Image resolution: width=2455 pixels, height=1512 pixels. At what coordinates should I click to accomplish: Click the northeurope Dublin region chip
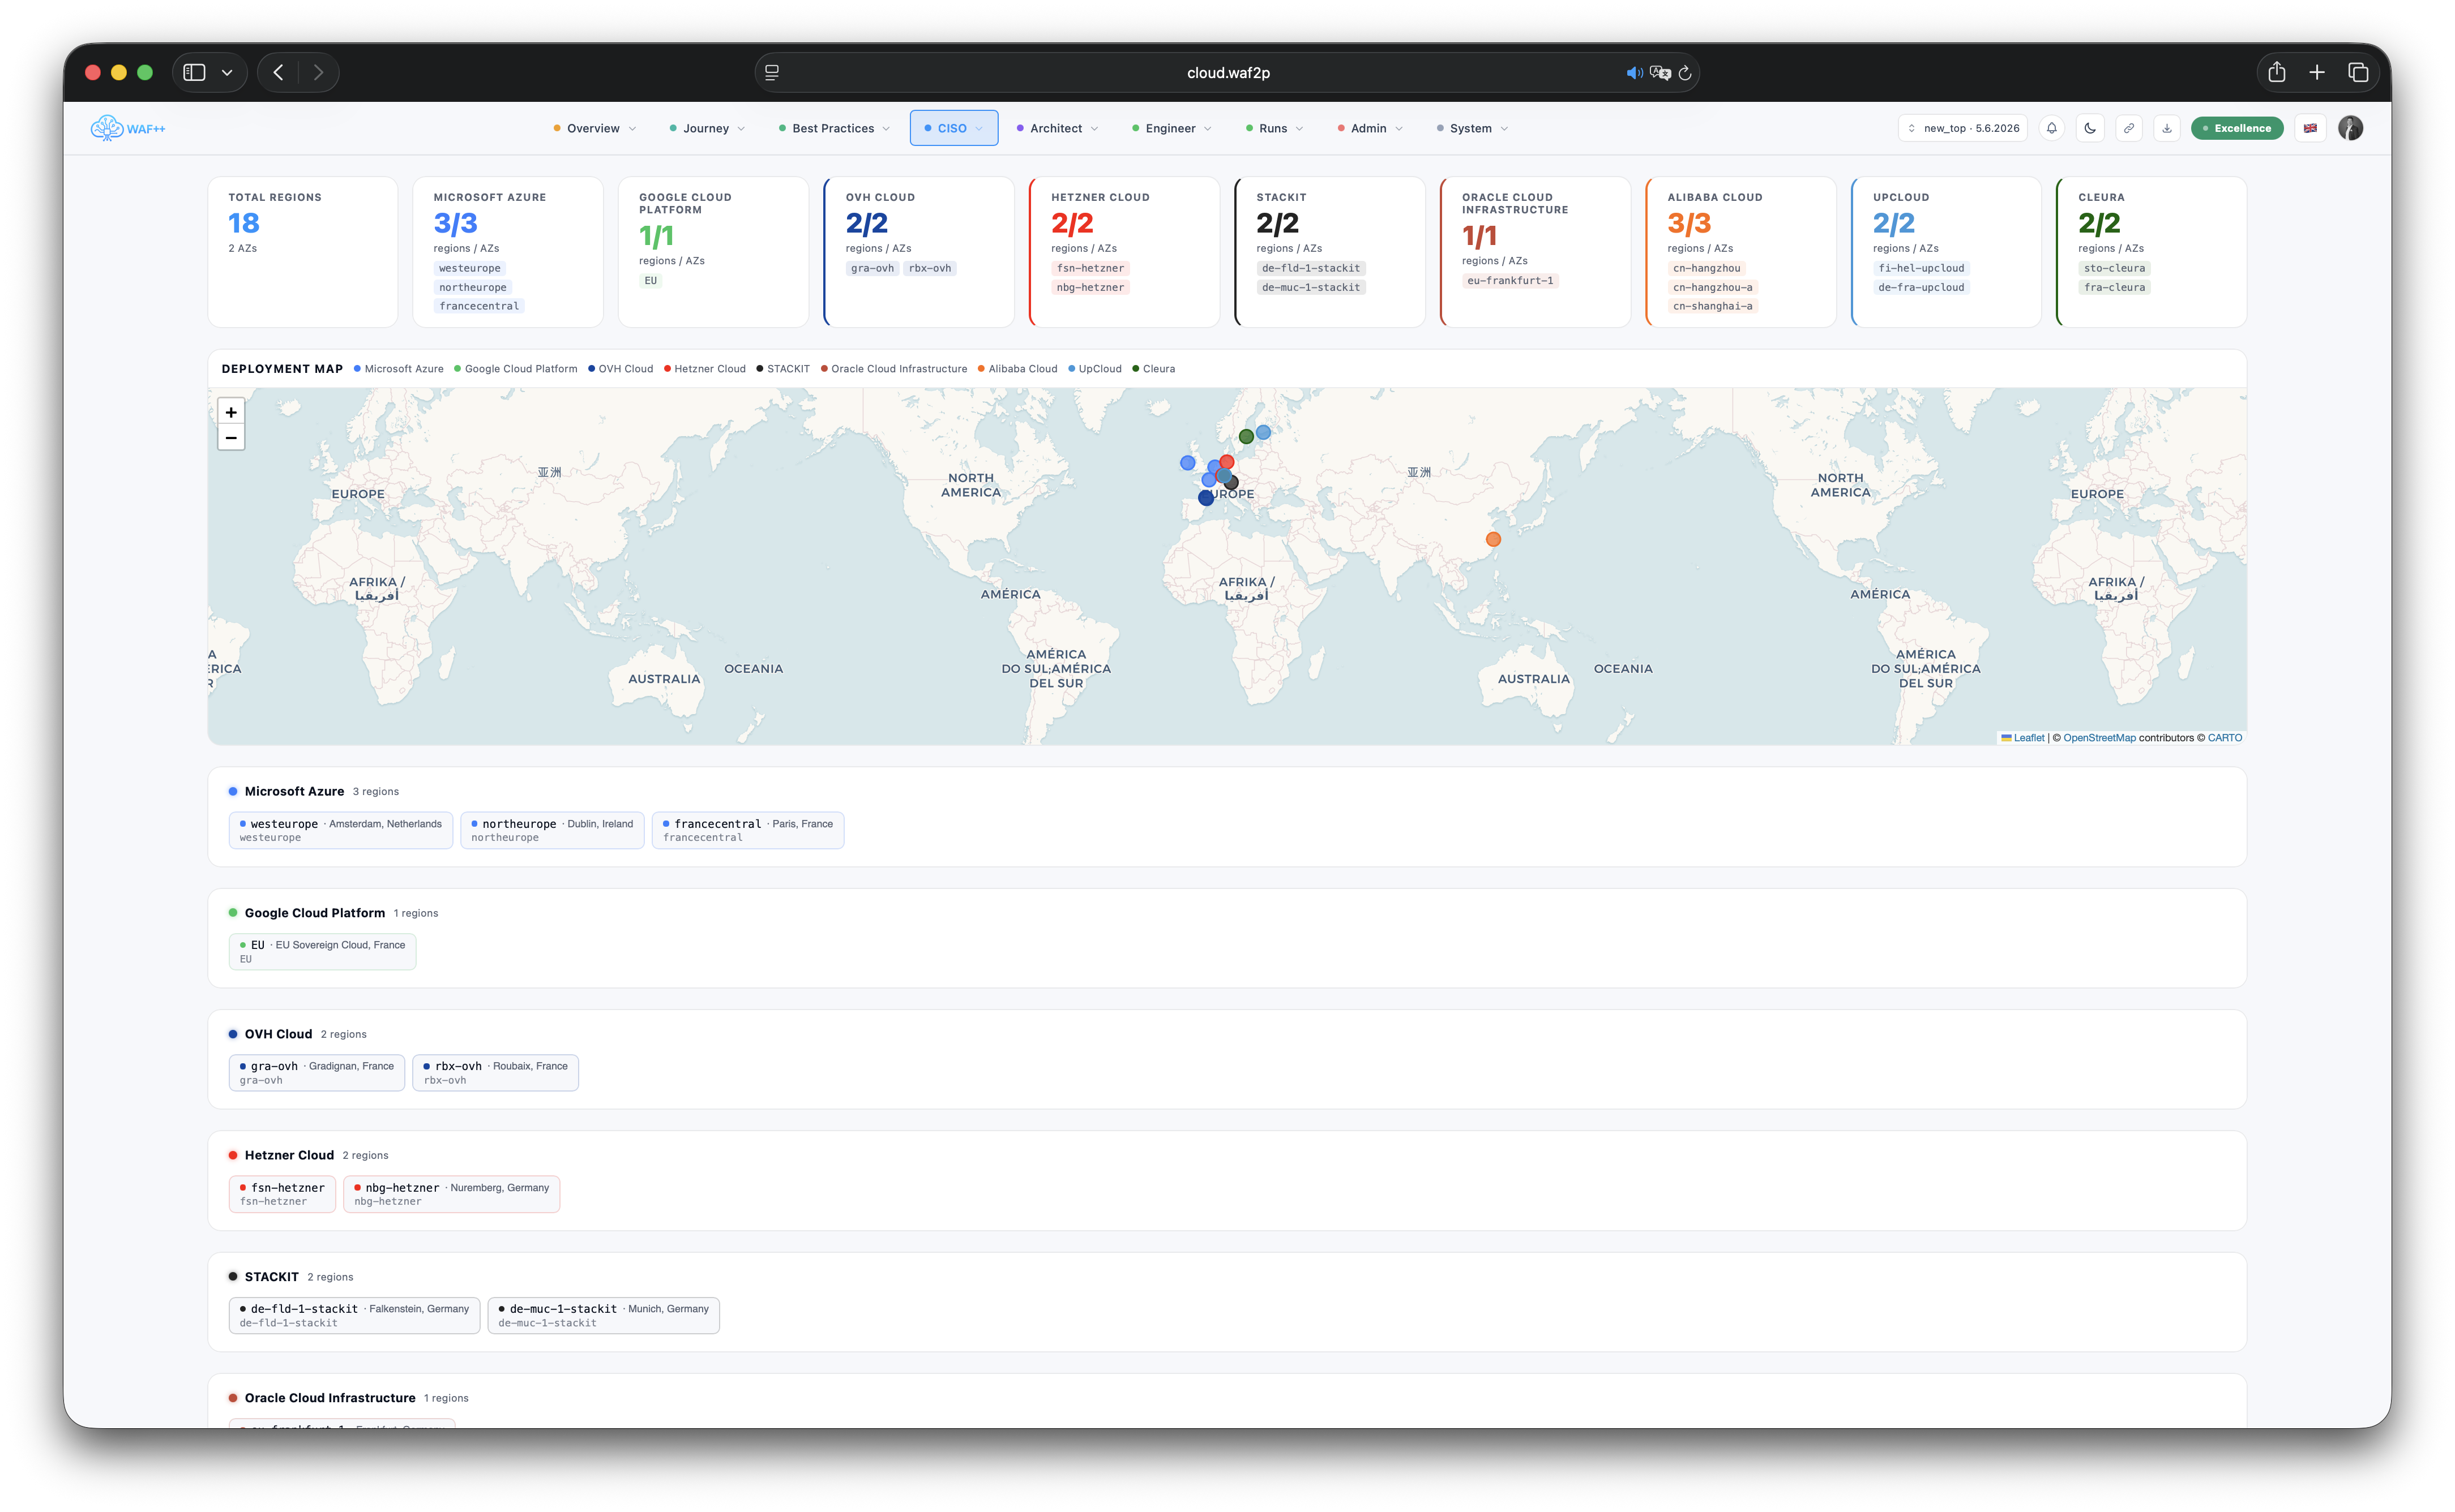(552, 830)
